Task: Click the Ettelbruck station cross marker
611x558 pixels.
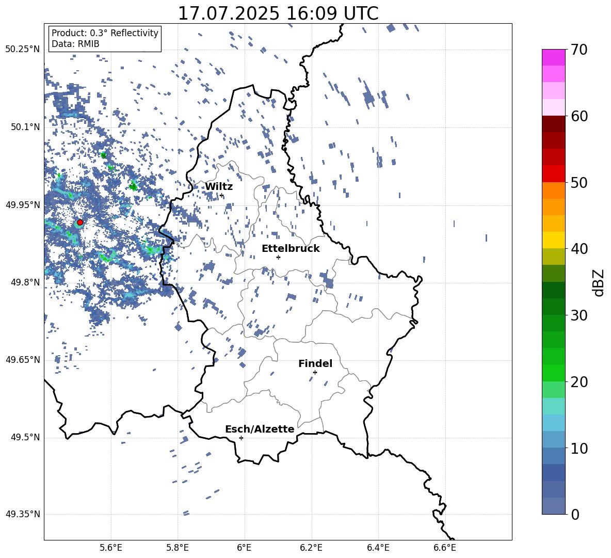Action: (x=278, y=257)
